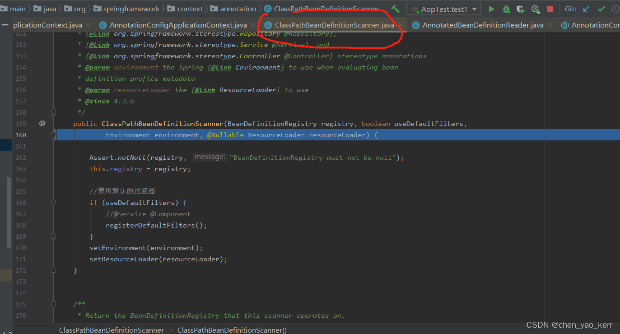Click the 'annotation' breadcrumb in navigation bar

pos(238,9)
